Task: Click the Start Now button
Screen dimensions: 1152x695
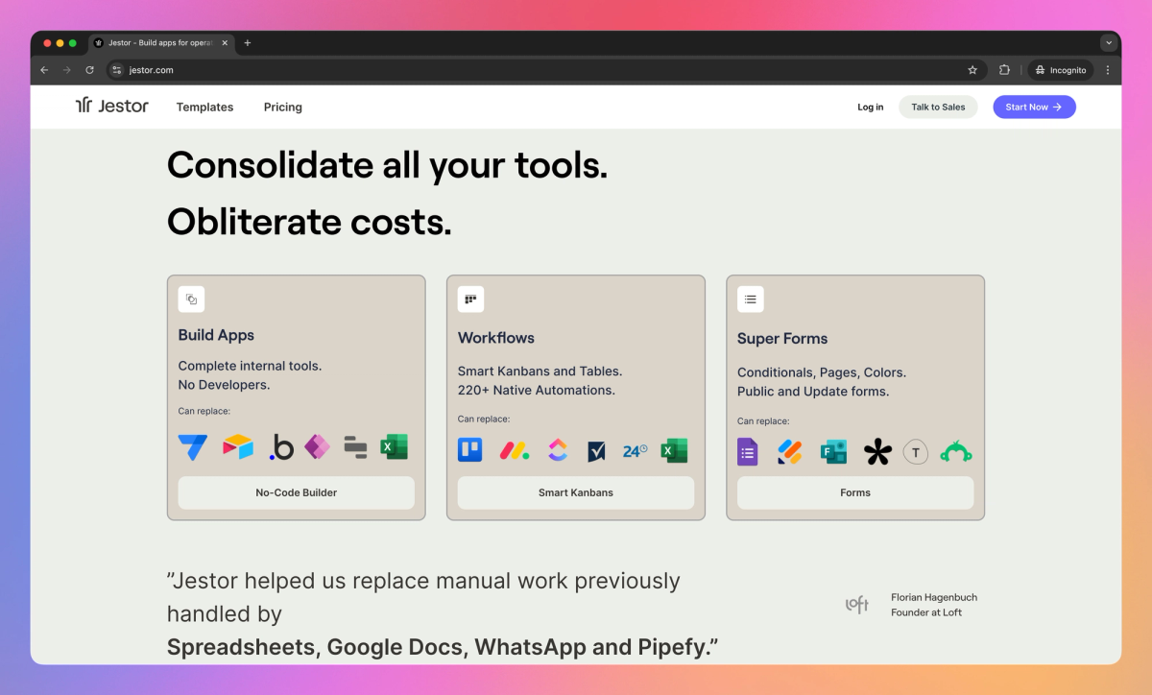Action: click(x=1034, y=108)
